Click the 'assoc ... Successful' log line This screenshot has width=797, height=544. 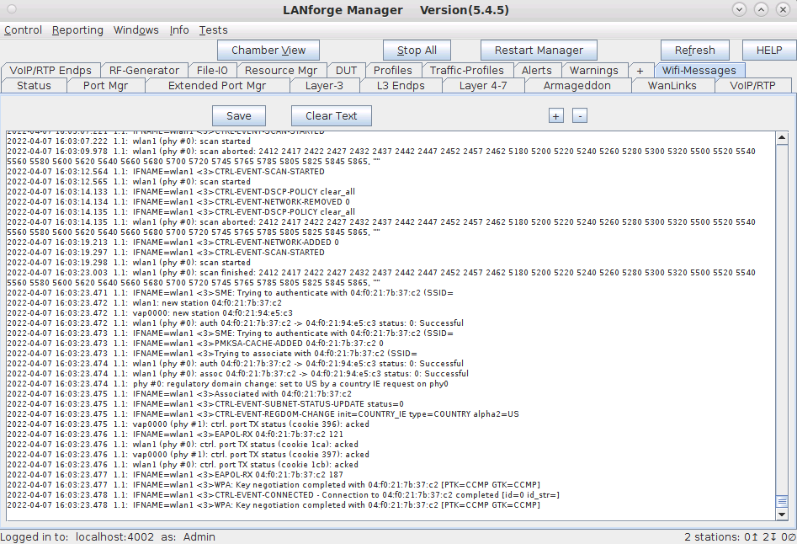(x=238, y=374)
